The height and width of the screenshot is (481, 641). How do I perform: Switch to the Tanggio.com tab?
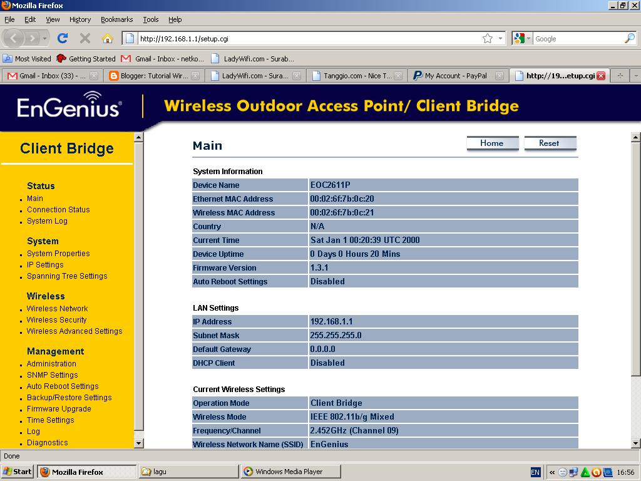pyautogui.click(x=356, y=76)
